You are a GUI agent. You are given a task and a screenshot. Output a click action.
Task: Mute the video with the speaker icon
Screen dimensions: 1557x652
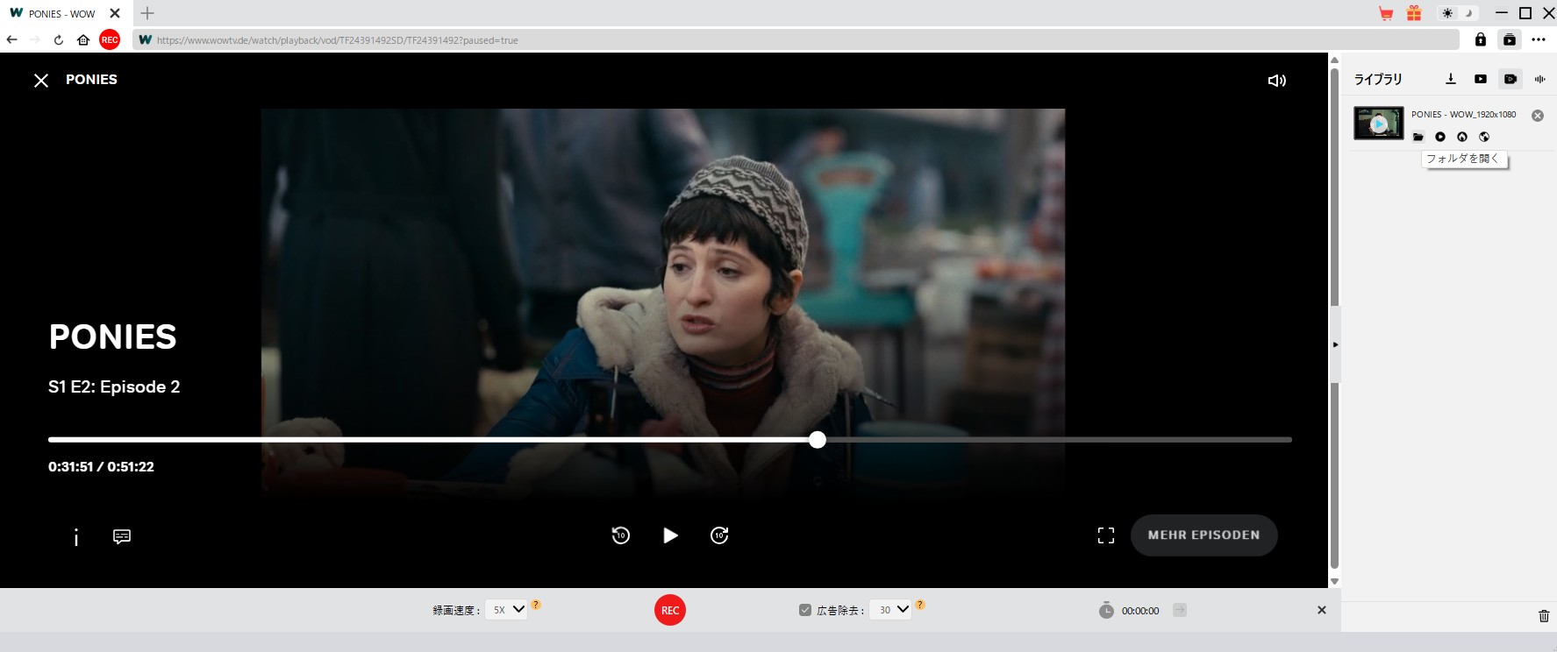1277,81
